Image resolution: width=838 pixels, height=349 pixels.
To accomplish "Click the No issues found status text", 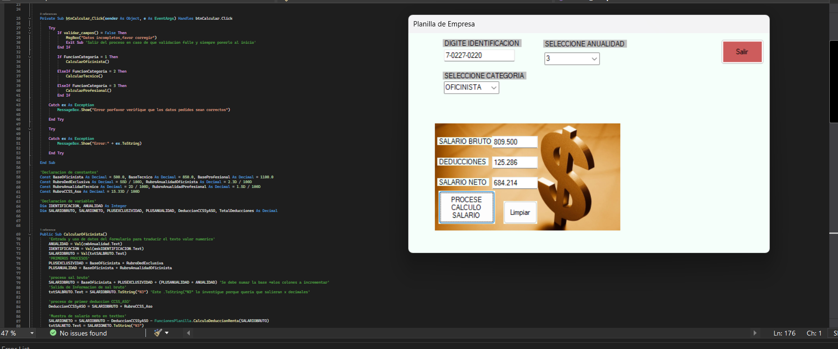I will click(x=83, y=333).
